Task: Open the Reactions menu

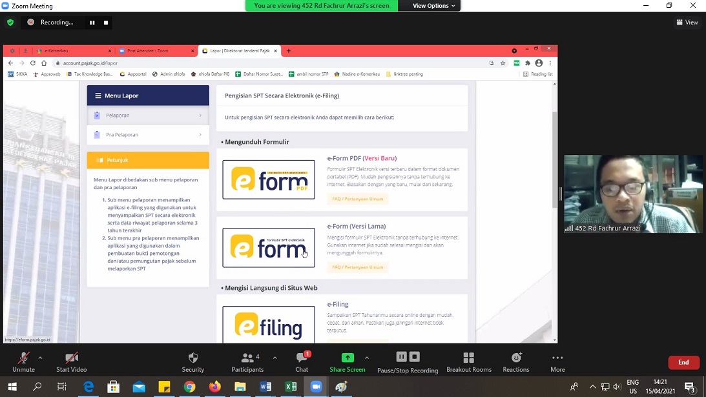Action: (515, 358)
